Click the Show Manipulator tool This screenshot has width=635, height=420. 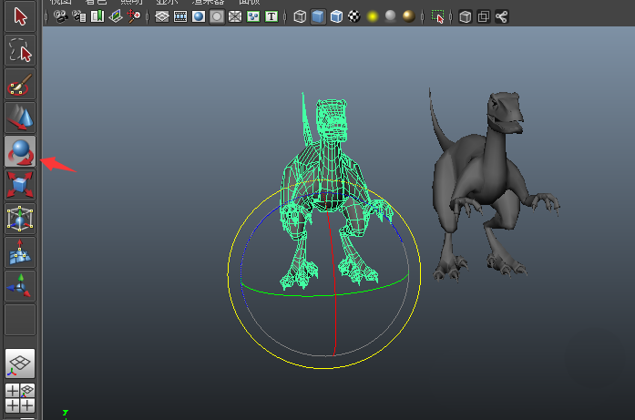20,286
